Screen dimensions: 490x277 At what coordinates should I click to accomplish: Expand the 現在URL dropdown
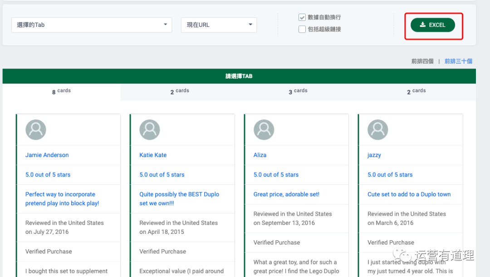pyautogui.click(x=219, y=25)
